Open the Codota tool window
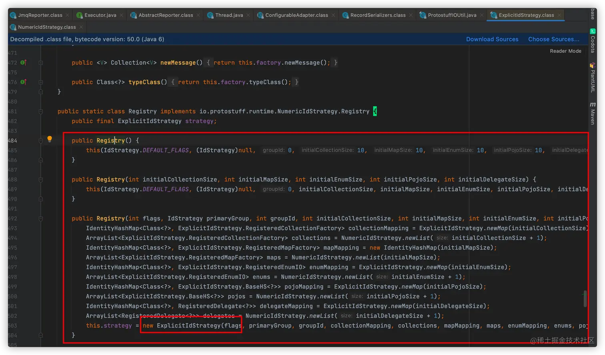 593,41
